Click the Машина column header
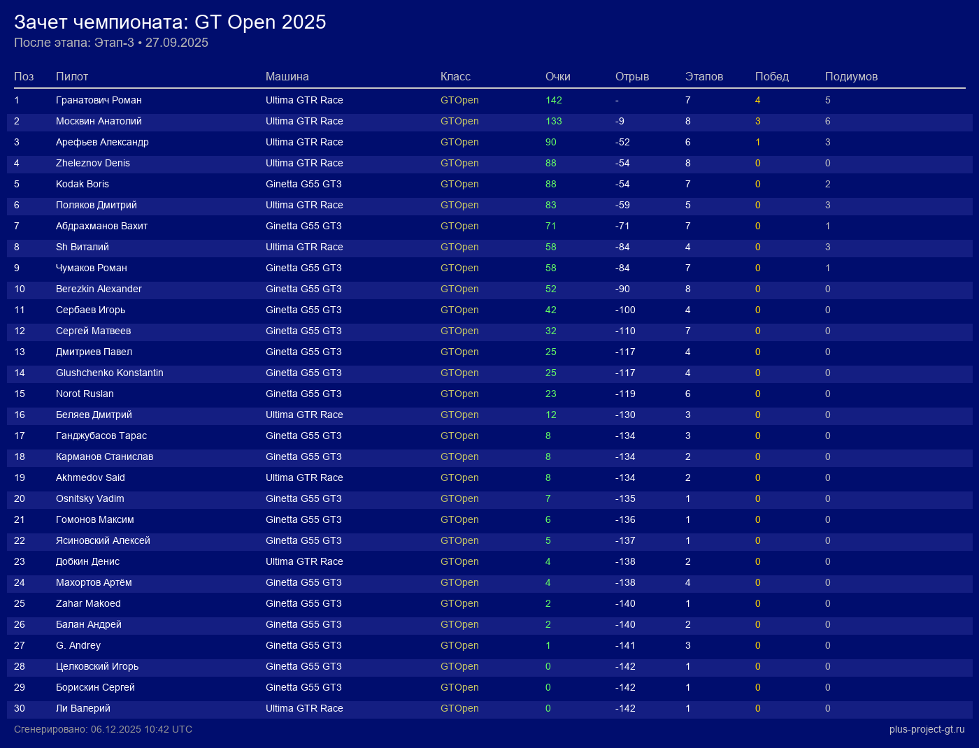 [287, 77]
